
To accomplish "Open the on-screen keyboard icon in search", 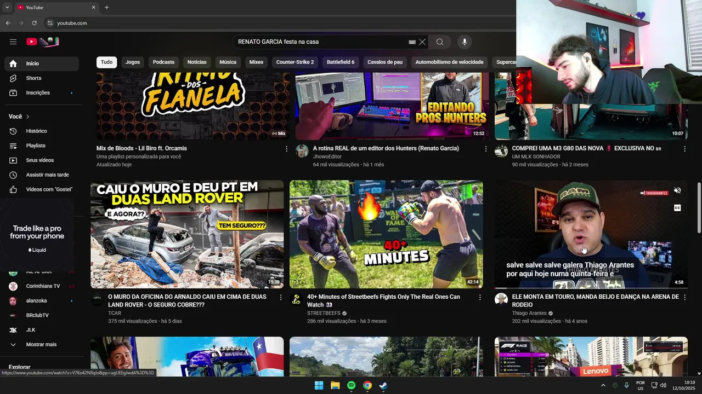I will click(x=412, y=42).
